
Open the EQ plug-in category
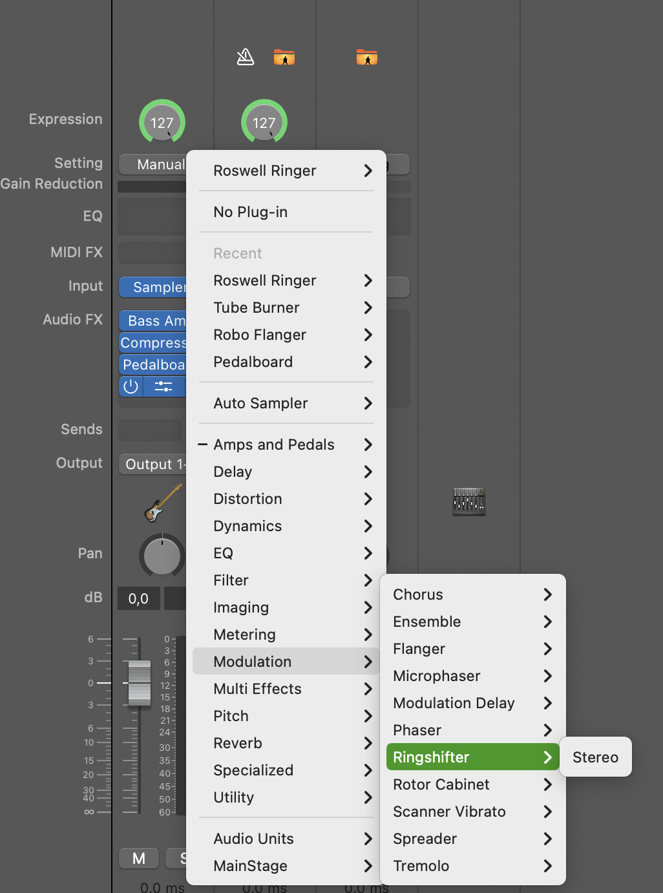click(x=286, y=553)
